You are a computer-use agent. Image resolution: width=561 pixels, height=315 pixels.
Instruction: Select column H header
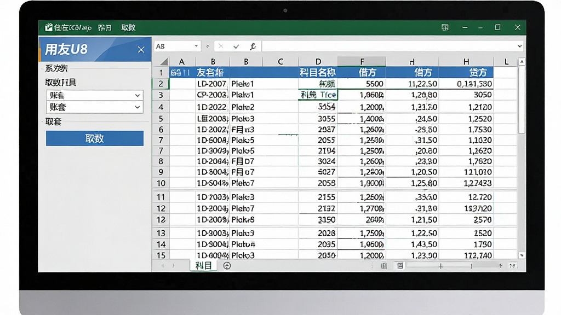[x=466, y=62]
